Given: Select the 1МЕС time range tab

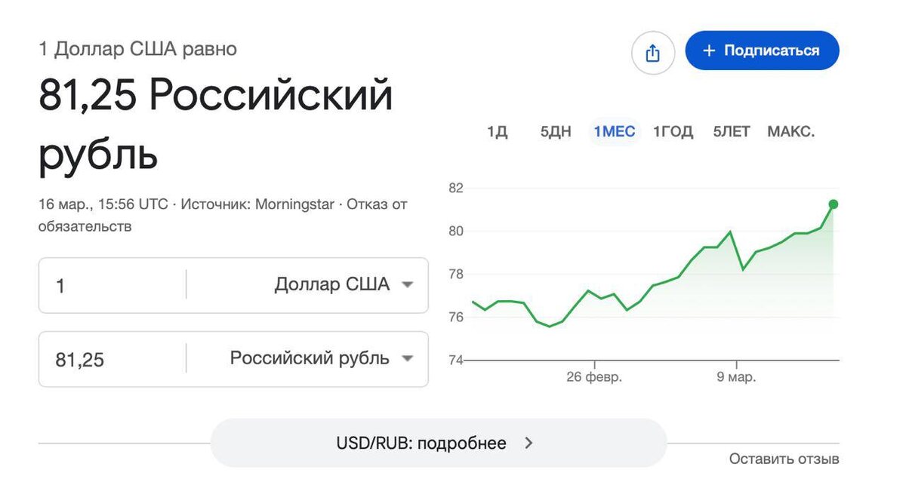Looking at the screenshot, I should point(615,132).
